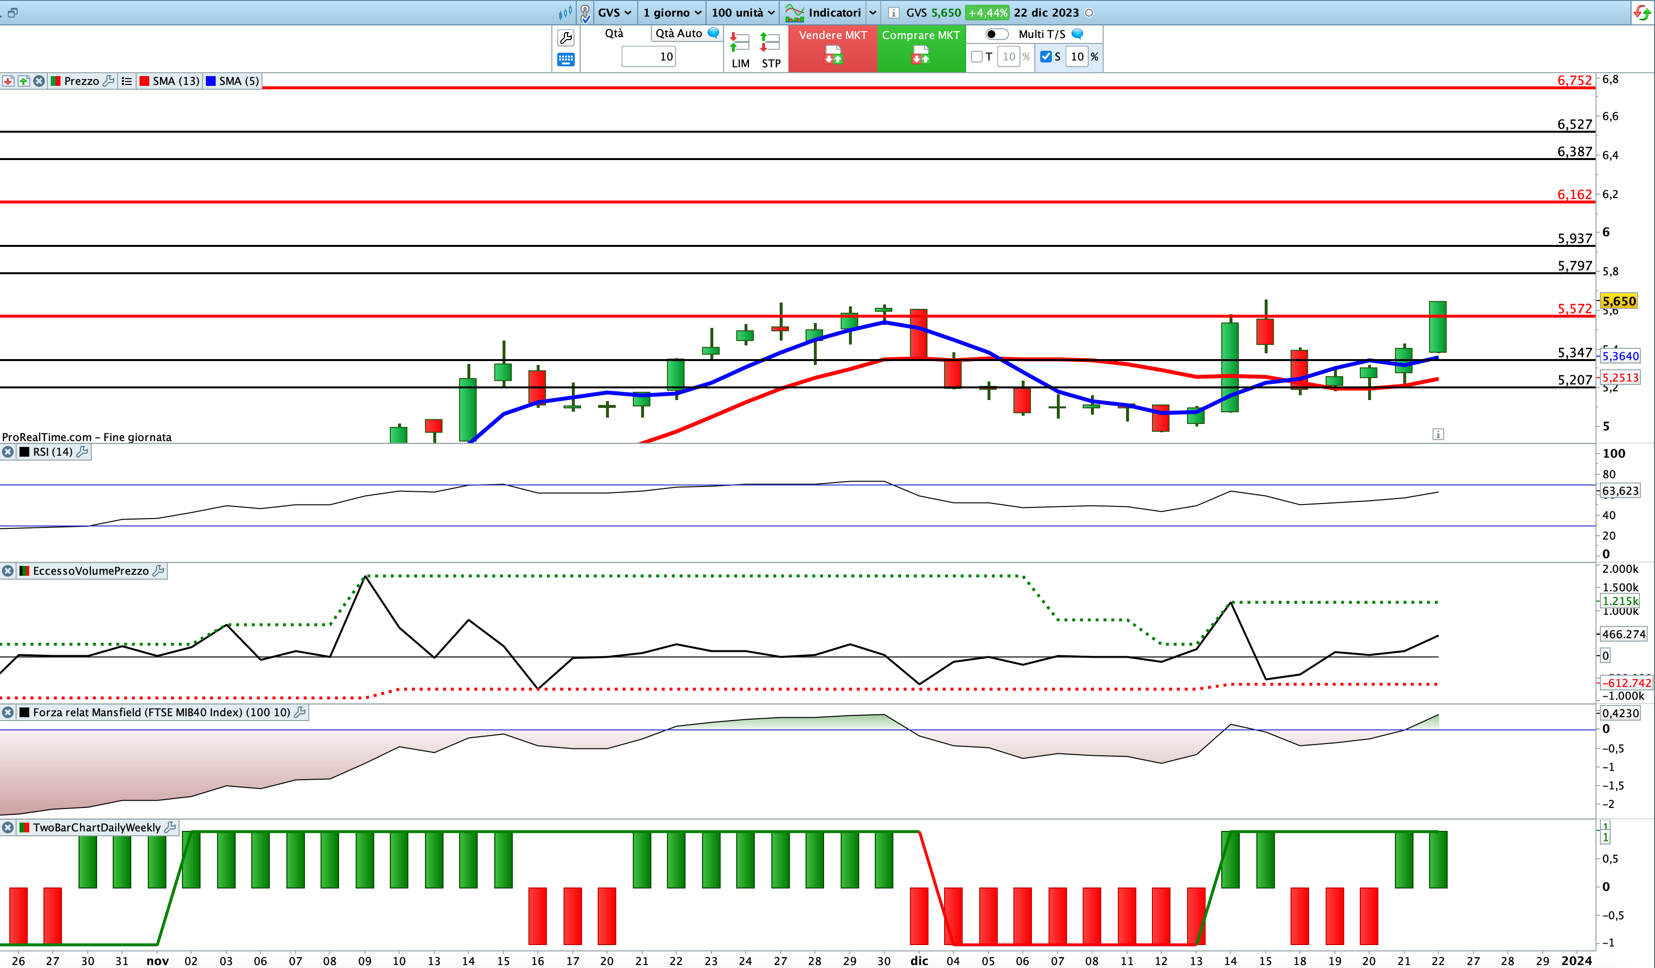Screen dimensions: 1655x968
Task: Click the red 5,2513 SMA value label
Action: (1621, 378)
